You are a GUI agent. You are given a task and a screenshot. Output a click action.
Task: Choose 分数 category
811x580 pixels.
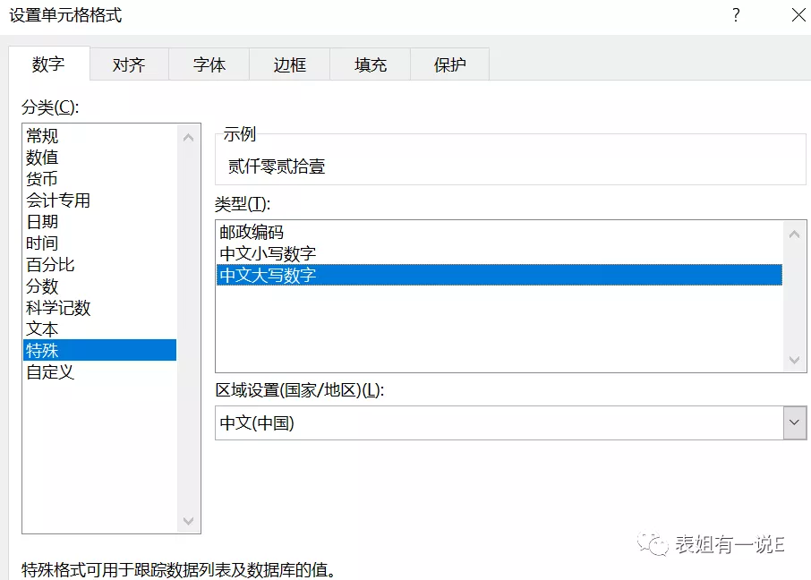point(100,286)
